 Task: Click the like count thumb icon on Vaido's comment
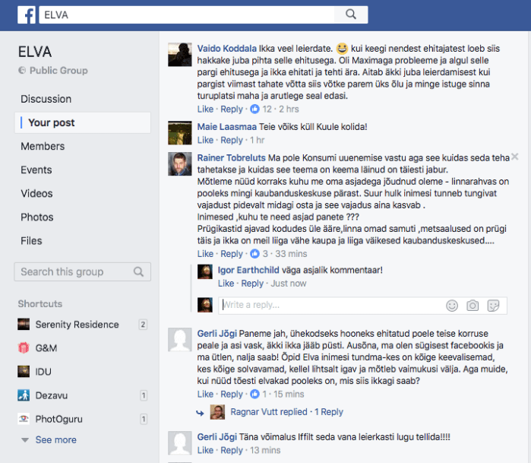(254, 109)
